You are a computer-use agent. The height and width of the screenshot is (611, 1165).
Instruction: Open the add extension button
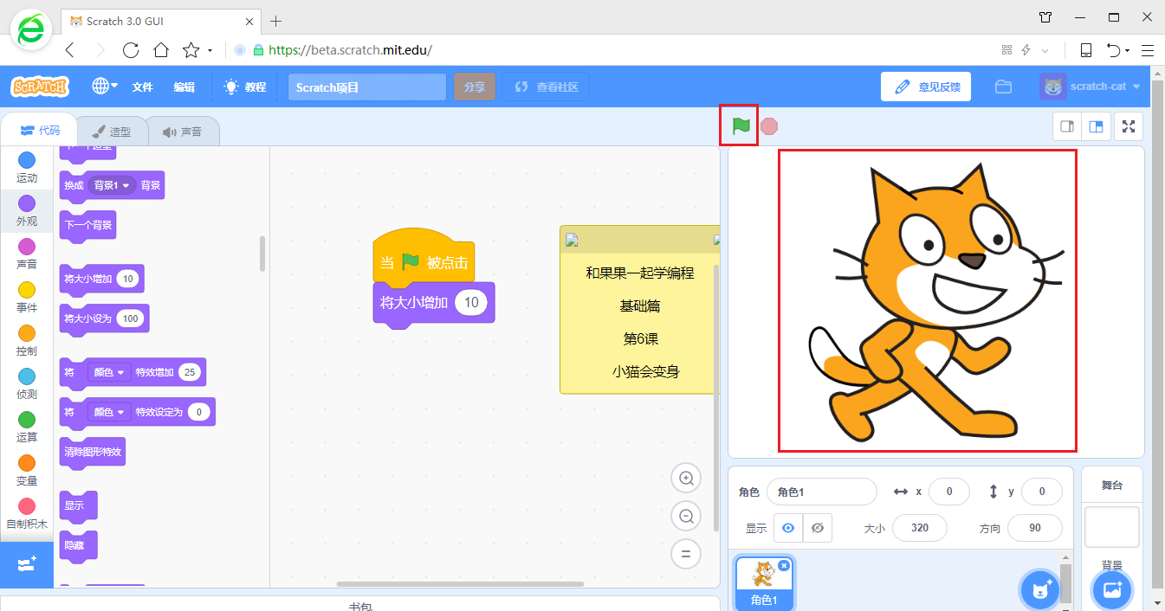coord(27,564)
